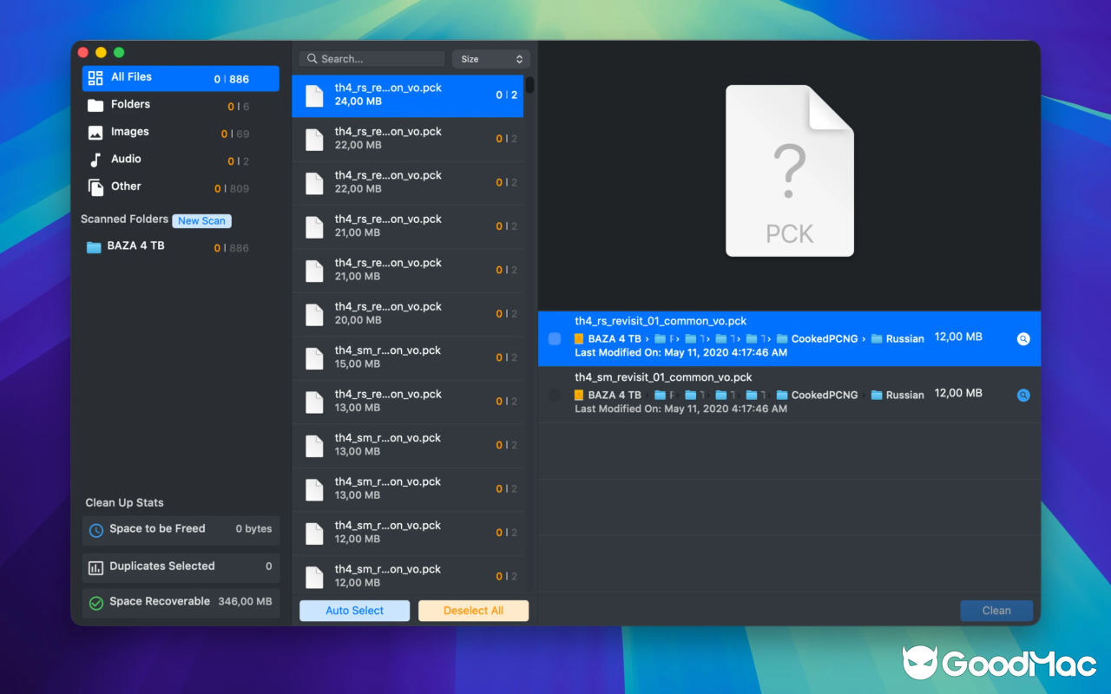Click the Deselect All button

pyautogui.click(x=473, y=610)
